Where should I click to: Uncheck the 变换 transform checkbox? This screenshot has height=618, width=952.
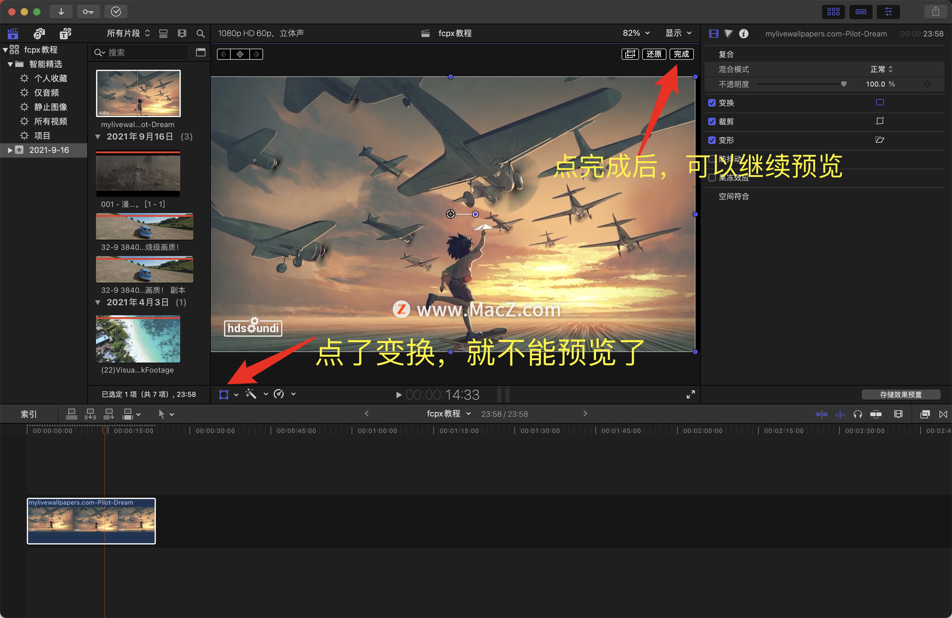[712, 103]
